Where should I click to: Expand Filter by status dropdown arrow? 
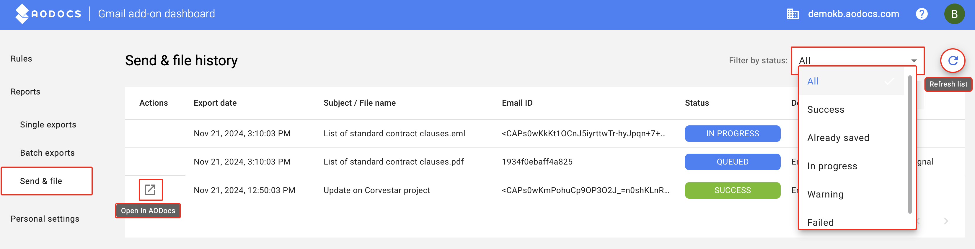tap(914, 61)
